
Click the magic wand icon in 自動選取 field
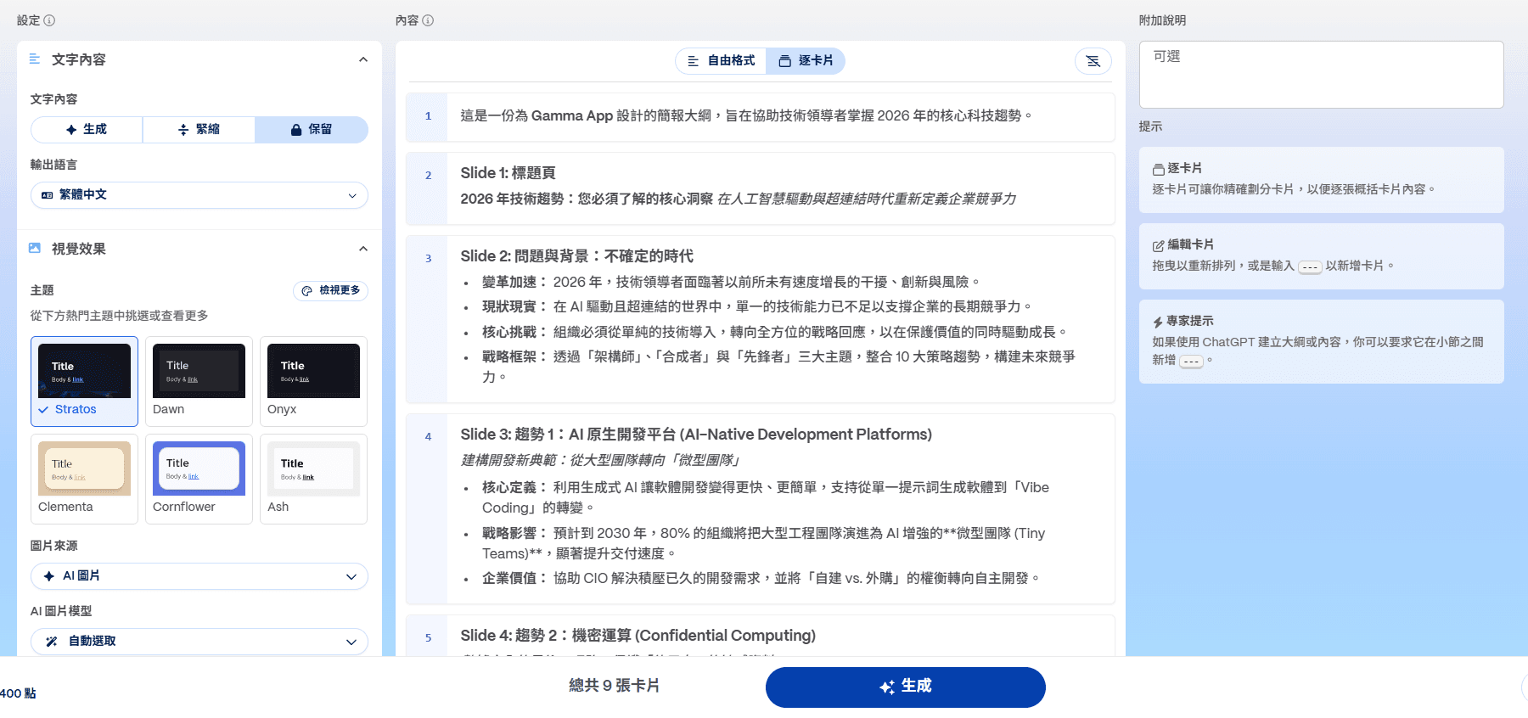click(x=52, y=642)
